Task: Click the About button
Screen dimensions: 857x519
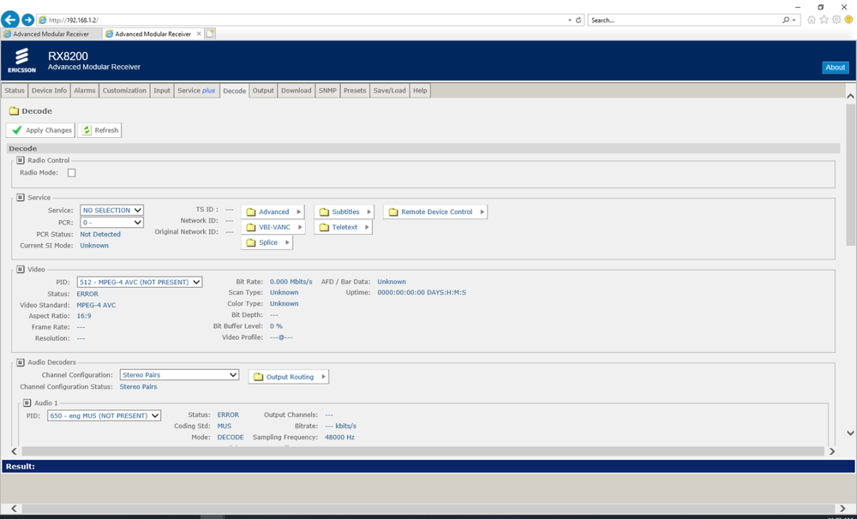Action: pos(835,68)
